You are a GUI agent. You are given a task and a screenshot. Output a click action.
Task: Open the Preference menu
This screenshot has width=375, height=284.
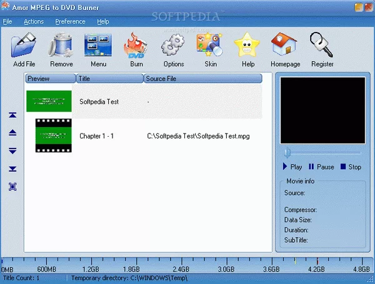click(x=70, y=22)
